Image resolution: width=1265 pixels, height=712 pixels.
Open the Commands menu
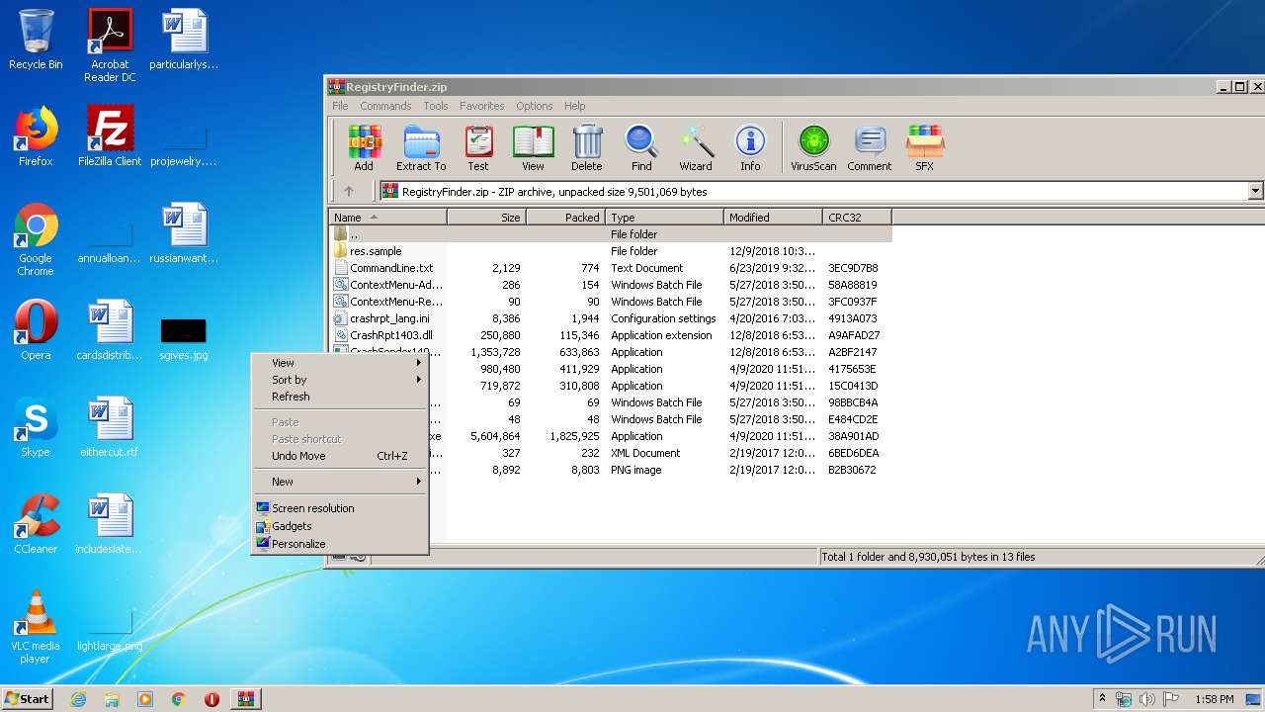(x=385, y=106)
